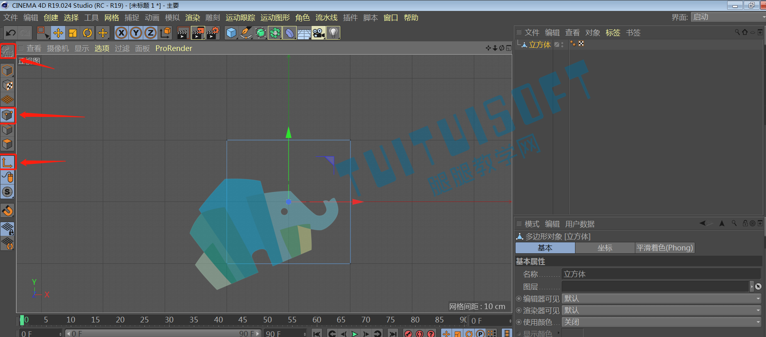This screenshot has width=766, height=337.
Task: Add a Cube primitive object
Action: pos(231,33)
